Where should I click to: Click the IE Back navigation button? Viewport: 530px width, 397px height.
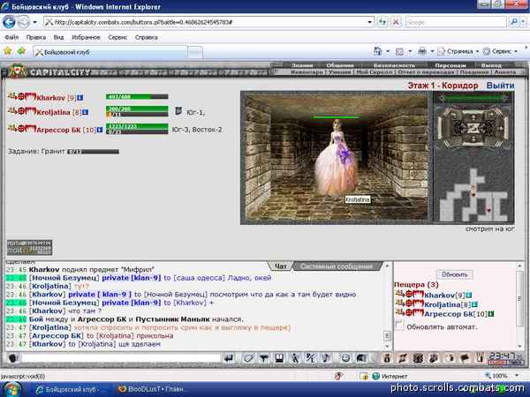click(9, 22)
